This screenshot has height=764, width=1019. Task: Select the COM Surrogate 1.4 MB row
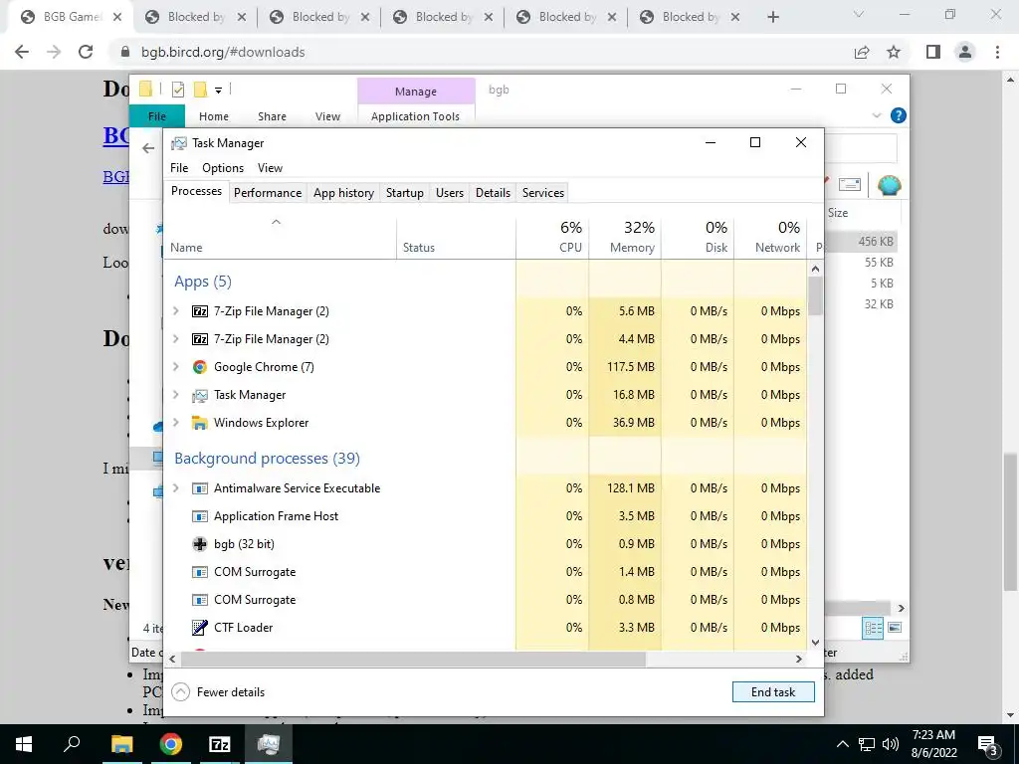485,572
